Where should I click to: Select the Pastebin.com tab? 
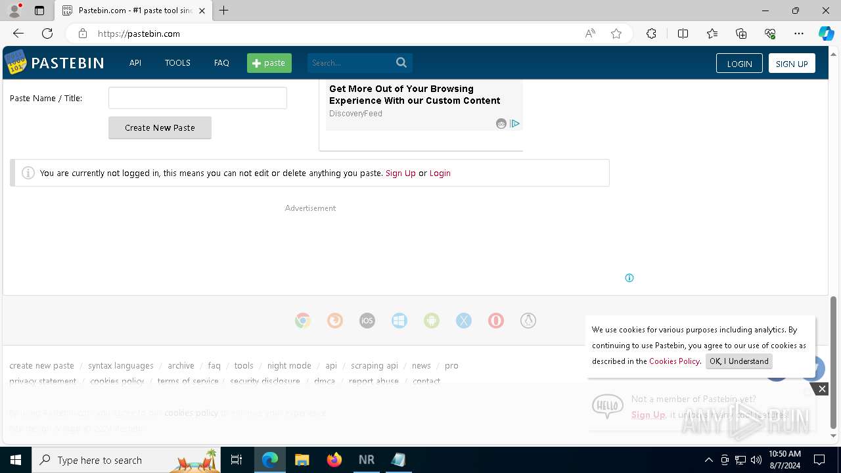tap(133, 11)
